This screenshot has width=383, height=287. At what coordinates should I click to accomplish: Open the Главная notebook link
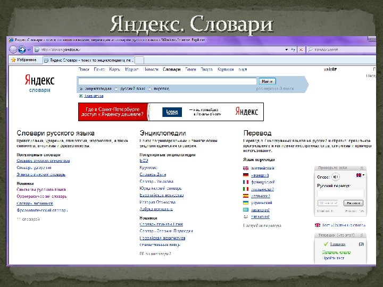point(338,244)
